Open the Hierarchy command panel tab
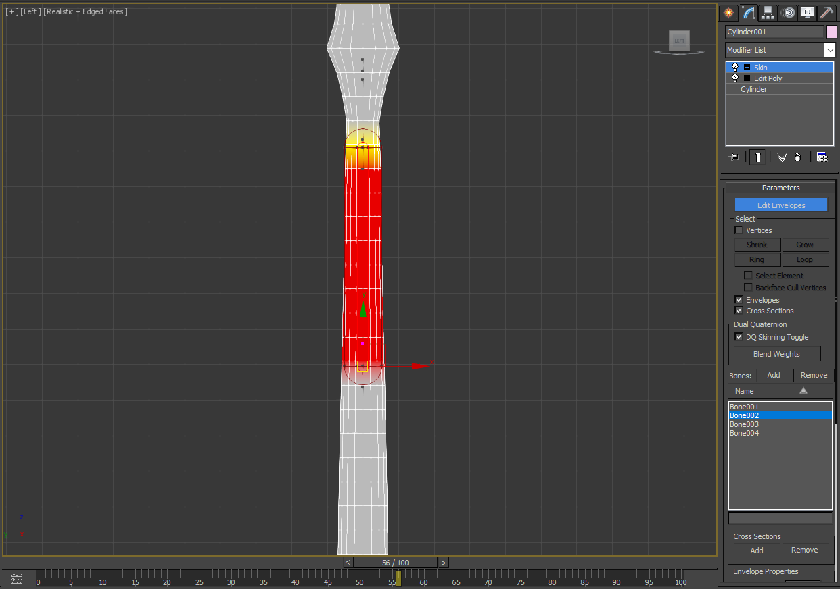 [768, 12]
